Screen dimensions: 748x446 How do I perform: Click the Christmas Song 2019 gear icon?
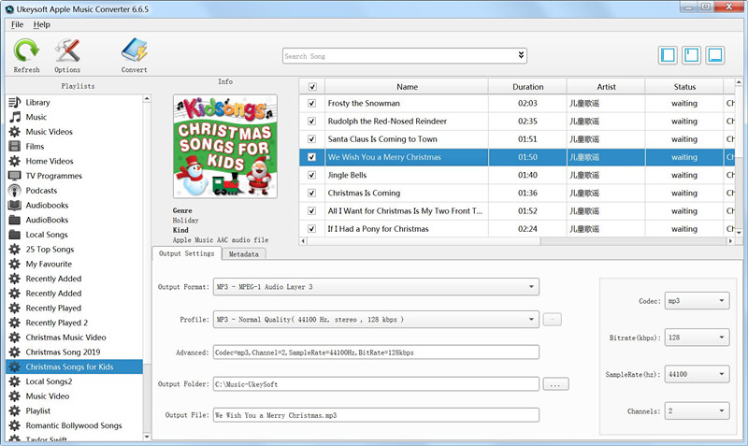click(15, 352)
